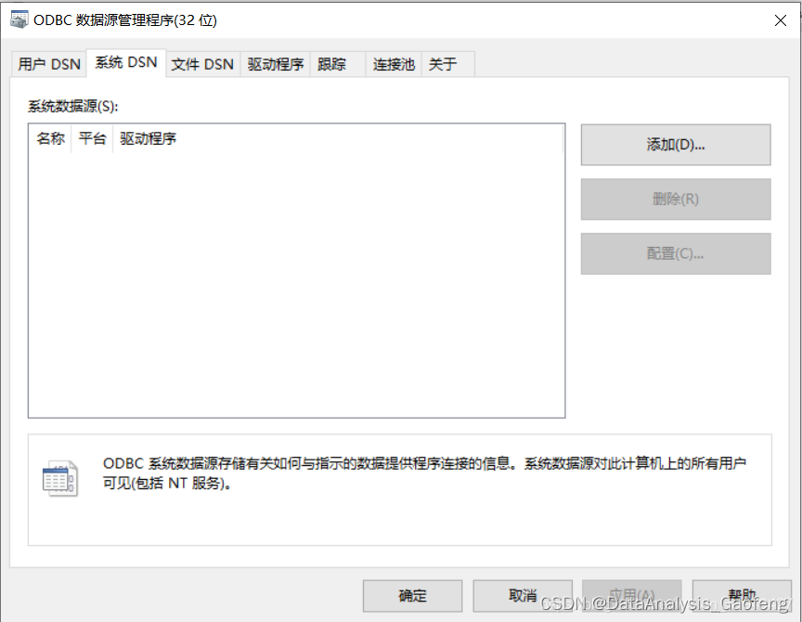The width and height of the screenshot is (802, 622).
Task: Open the 驱动程序 tab
Action: pyautogui.click(x=276, y=64)
